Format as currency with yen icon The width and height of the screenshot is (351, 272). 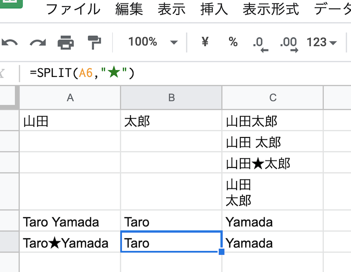click(205, 42)
